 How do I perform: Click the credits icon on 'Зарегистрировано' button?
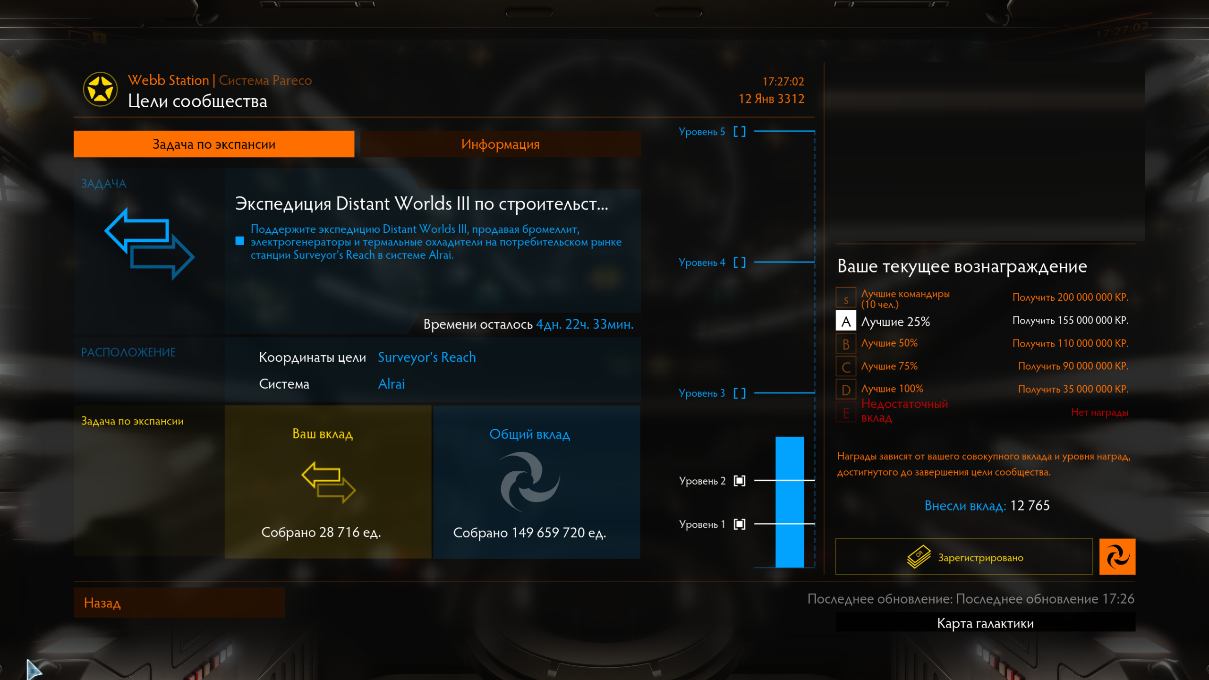point(918,557)
